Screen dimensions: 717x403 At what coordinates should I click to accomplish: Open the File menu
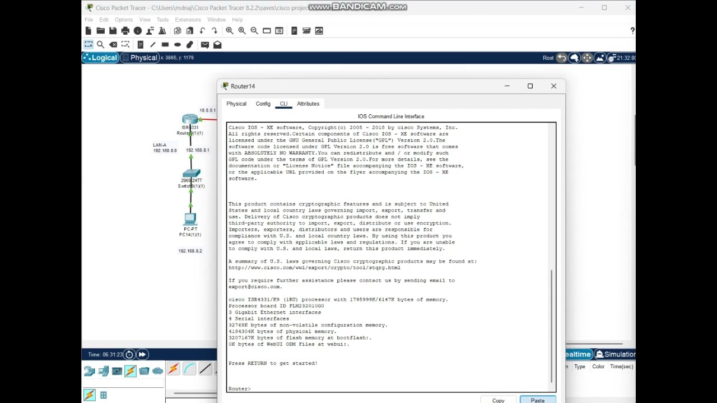pos(89,20)
